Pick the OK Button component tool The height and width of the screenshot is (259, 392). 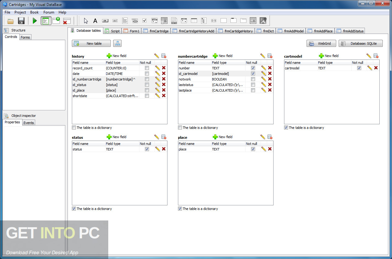coord(105,21)
